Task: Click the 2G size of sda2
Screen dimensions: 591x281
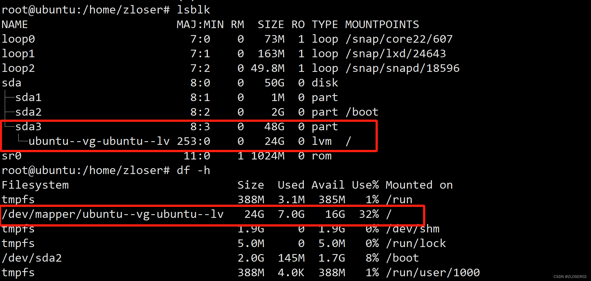Action: (x=278, y=112)
